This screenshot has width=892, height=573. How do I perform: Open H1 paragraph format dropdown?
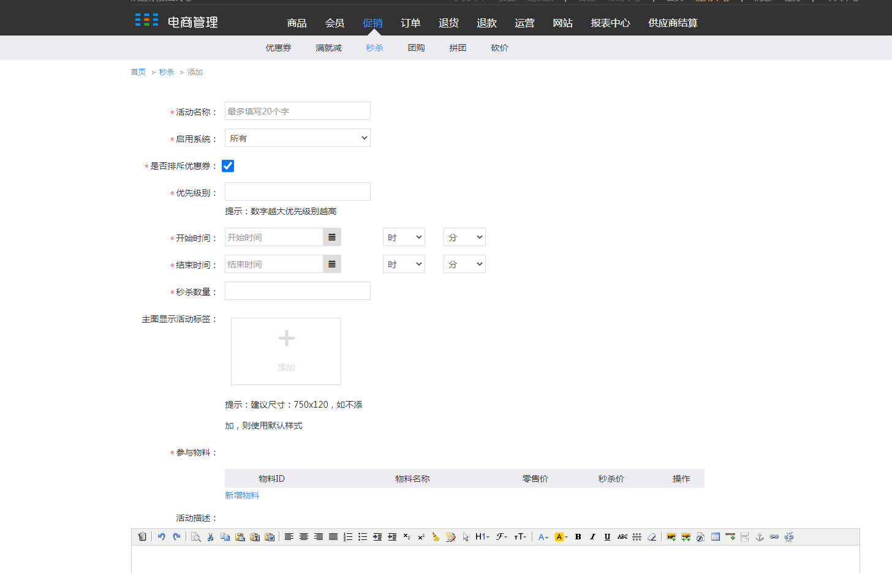[482, 537]
